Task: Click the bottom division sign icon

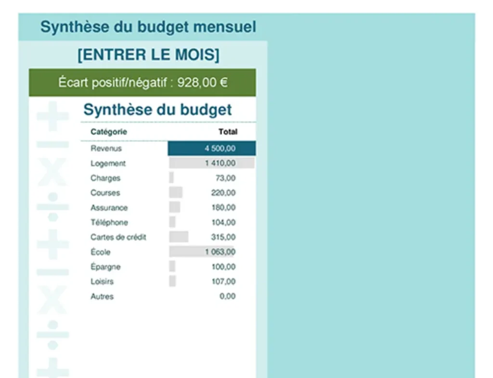Action: (x=53, y=333)
